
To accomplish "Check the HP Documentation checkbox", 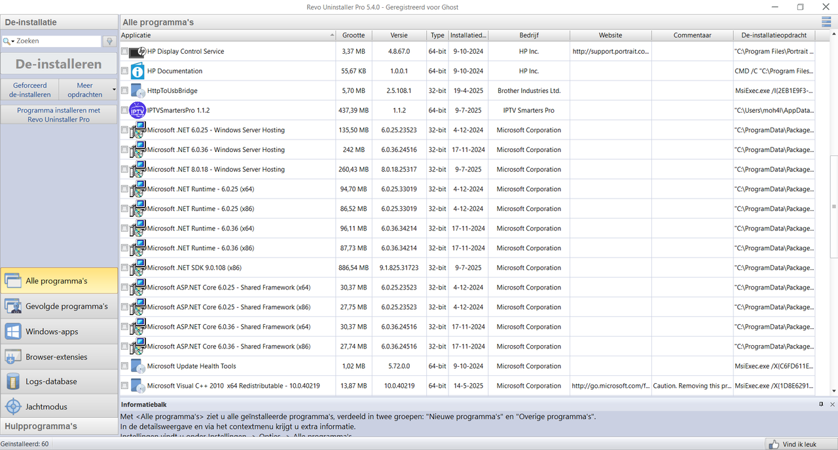I will 124,71.
